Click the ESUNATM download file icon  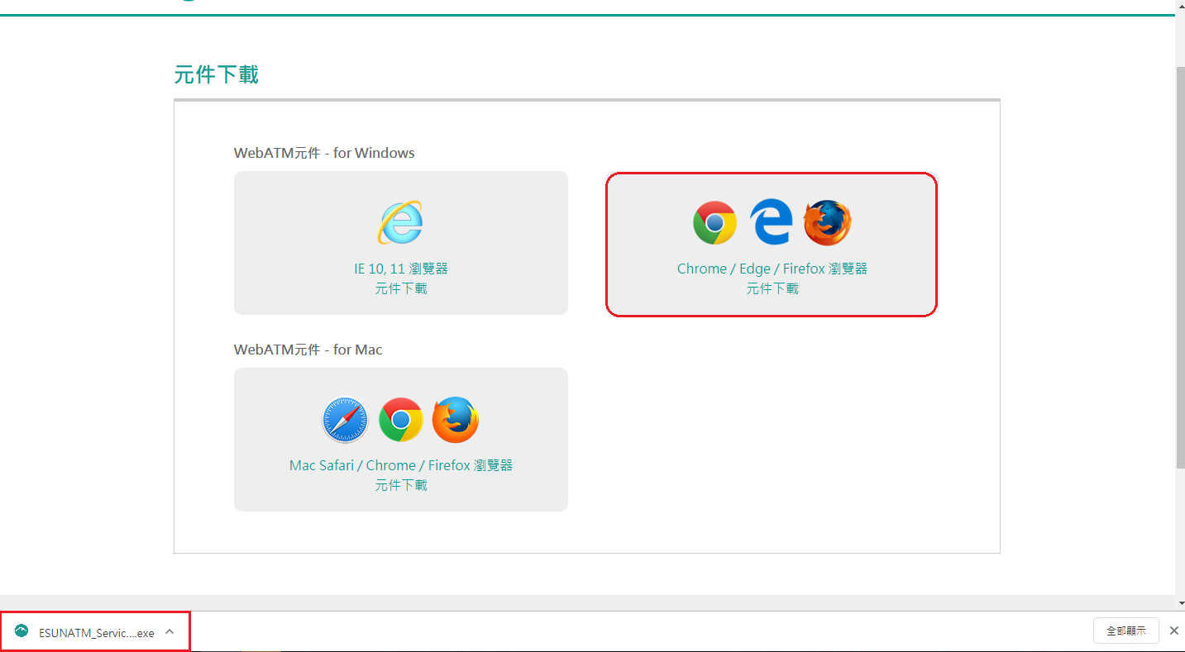[x=22, y=631]
